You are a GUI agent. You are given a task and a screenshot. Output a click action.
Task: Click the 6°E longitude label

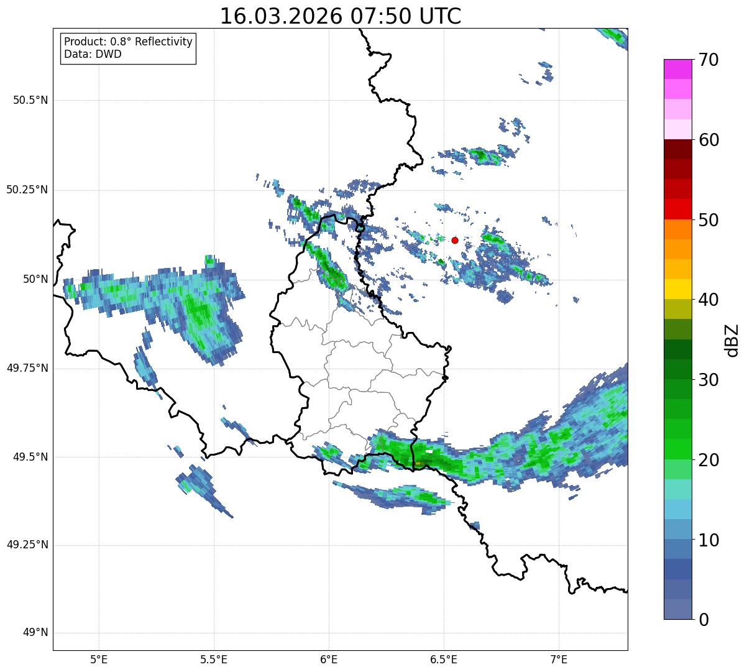click(x=329, y=659)
